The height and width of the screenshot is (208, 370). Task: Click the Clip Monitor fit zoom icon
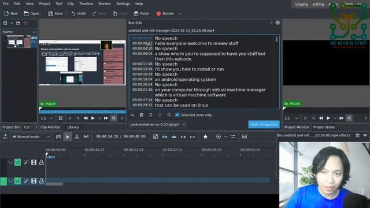pyautogui.click(x=60, y=118)
